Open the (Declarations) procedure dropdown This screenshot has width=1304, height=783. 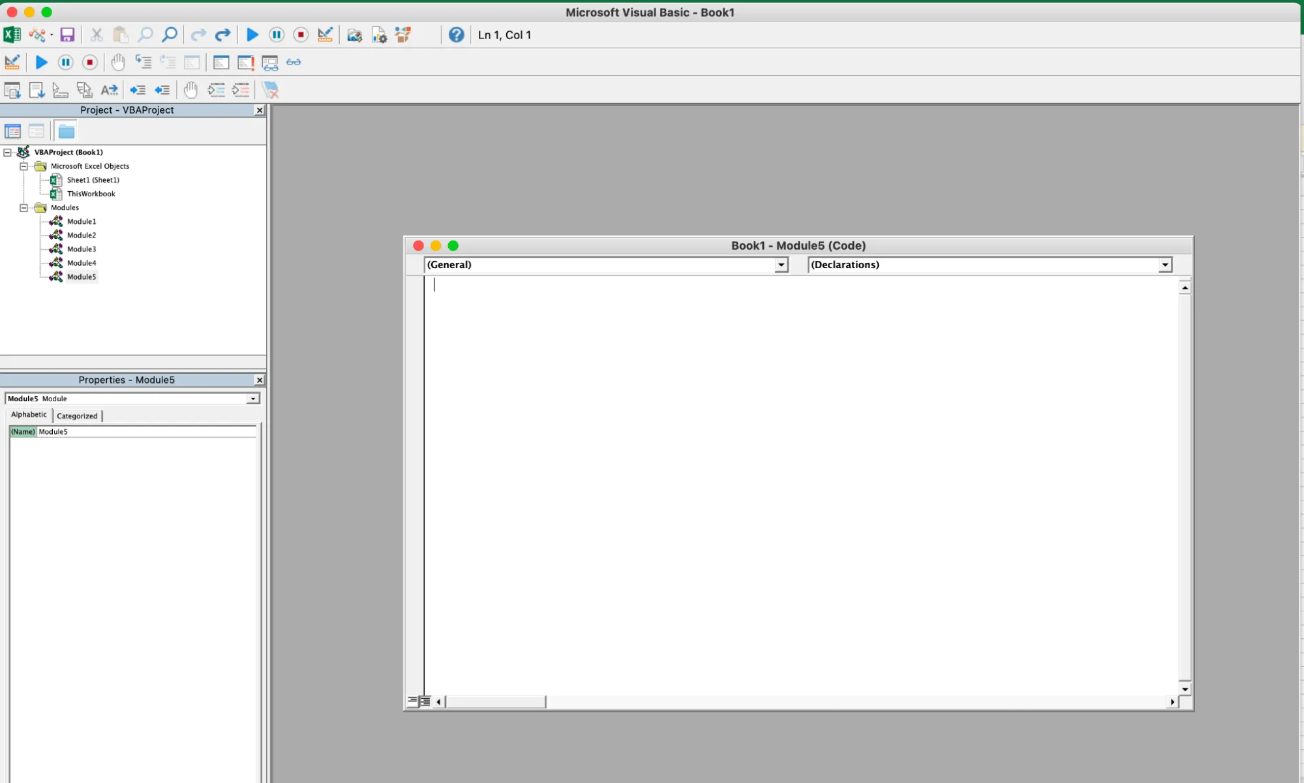pyautogui.click(x=1165, y=265)
